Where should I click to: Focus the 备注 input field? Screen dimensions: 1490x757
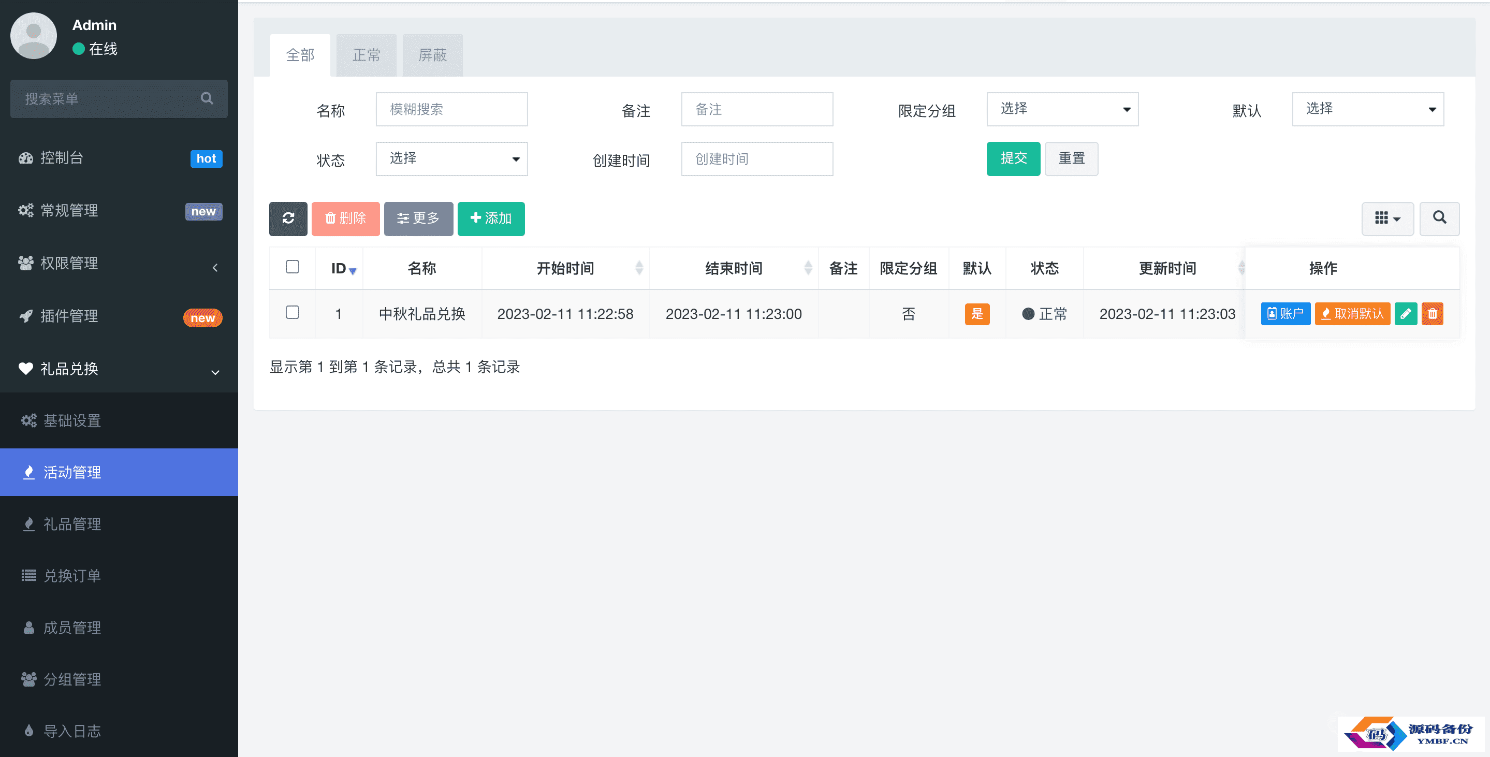(757, 109)
